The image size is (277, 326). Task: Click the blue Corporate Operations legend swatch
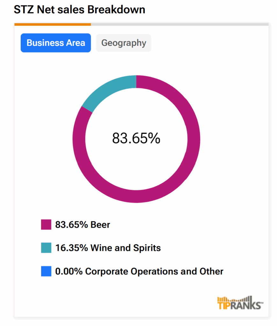(x=46, y=271)
